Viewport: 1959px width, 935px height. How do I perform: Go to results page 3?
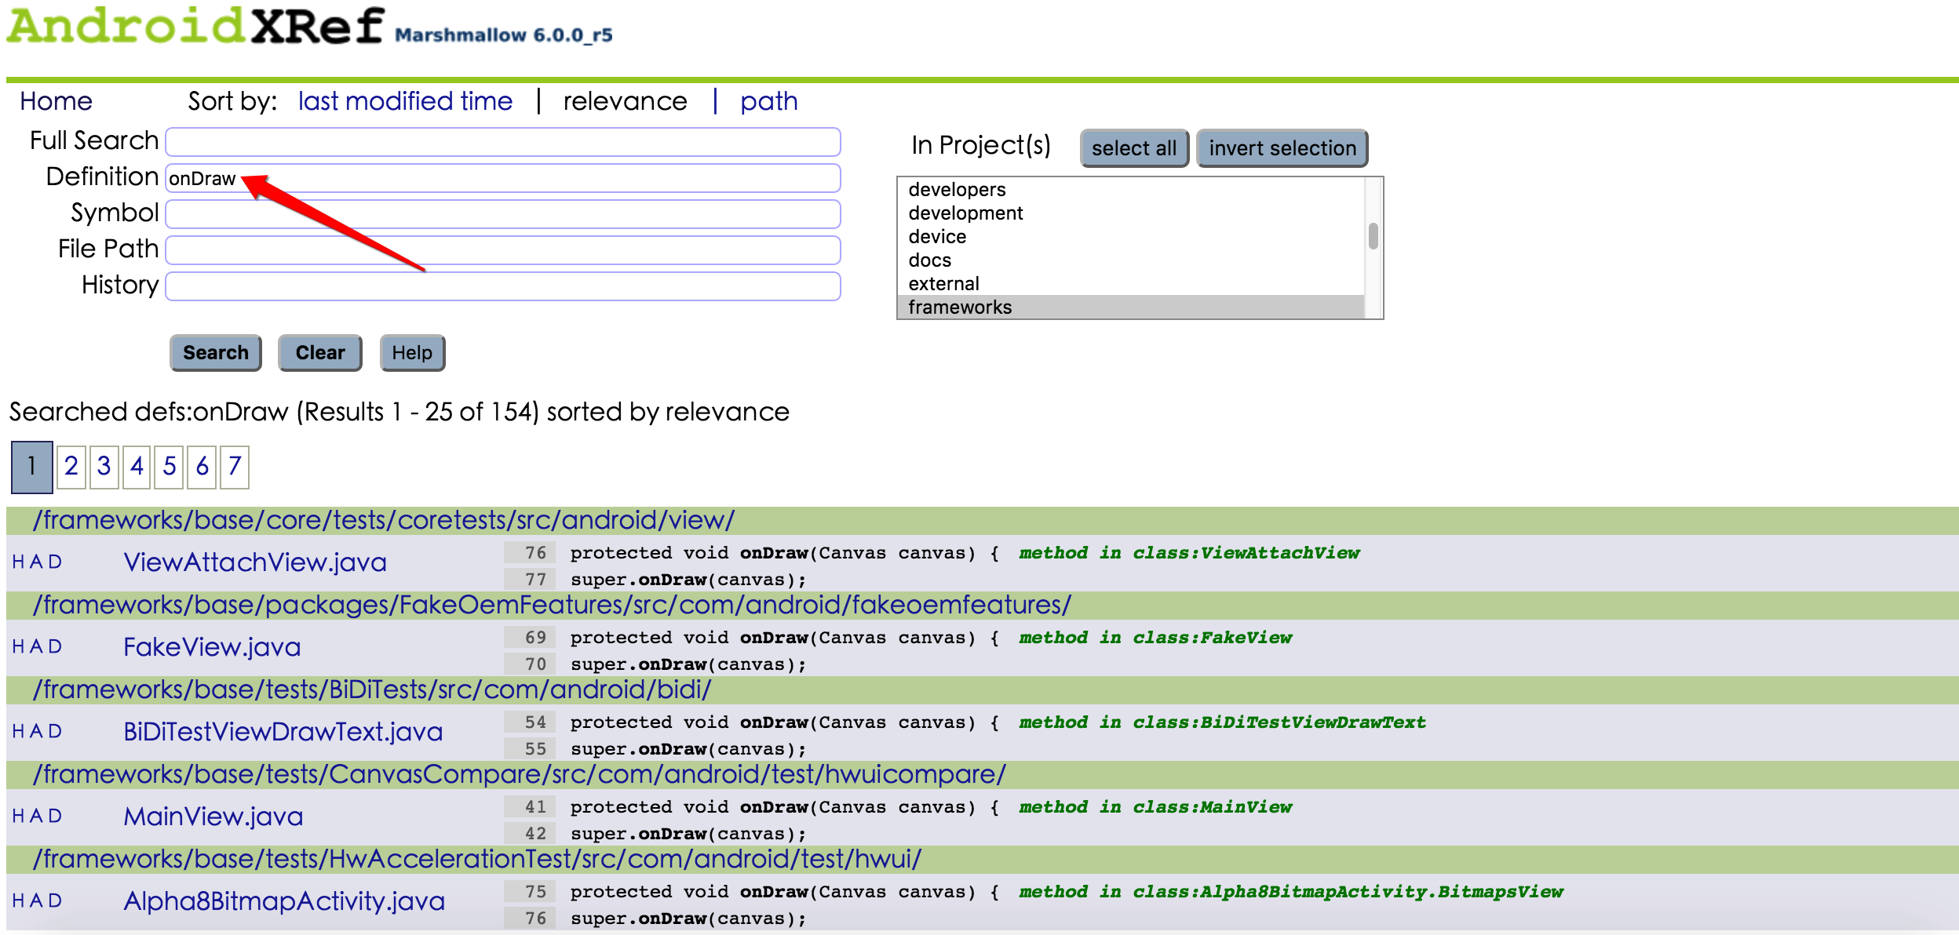104,467
